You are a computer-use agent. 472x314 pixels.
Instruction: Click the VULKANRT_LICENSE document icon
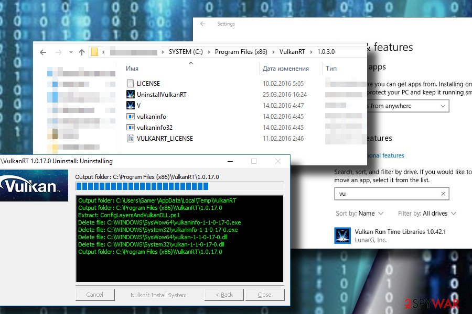point(131,138)
